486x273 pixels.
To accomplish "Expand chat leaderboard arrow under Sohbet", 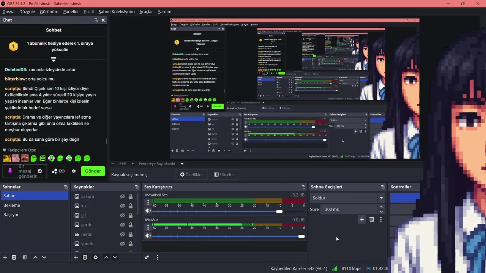I will click(x=54, y=60).
